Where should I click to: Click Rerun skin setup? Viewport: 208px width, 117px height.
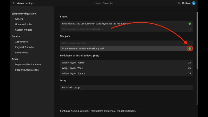126,88
